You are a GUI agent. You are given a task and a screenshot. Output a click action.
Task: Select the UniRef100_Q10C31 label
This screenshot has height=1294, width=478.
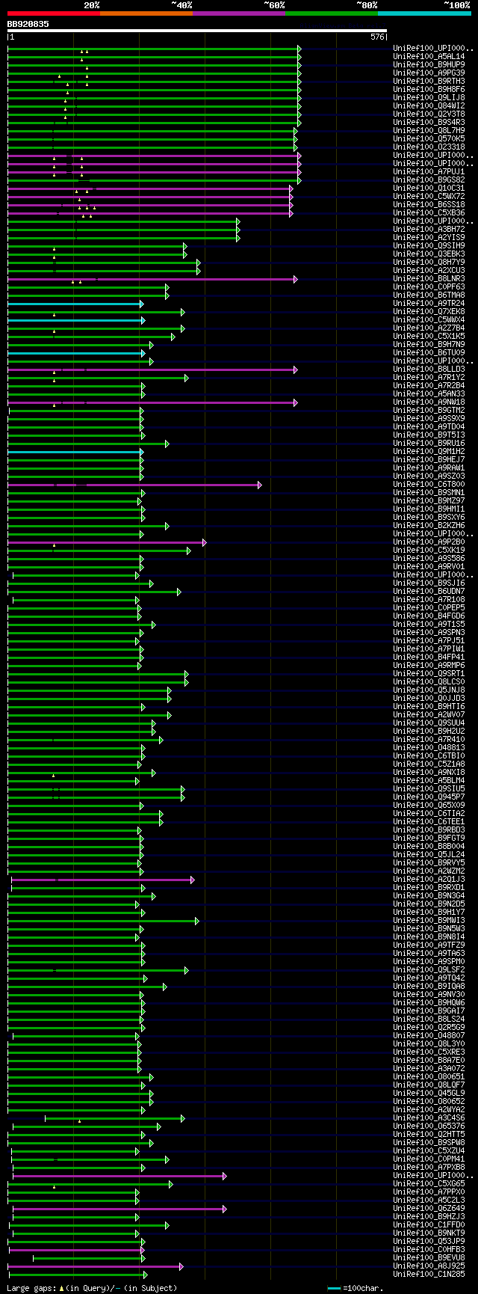tap(429, 188)
